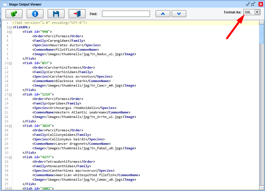Collapse the Fish id 1219 node
Viewport: 265px width, 191px height.
click(10, 95)
